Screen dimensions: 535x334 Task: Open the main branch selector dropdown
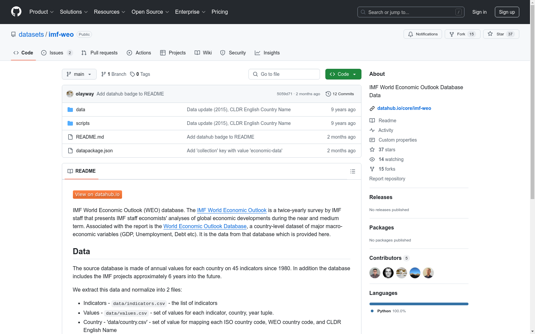tap(79, 74)
